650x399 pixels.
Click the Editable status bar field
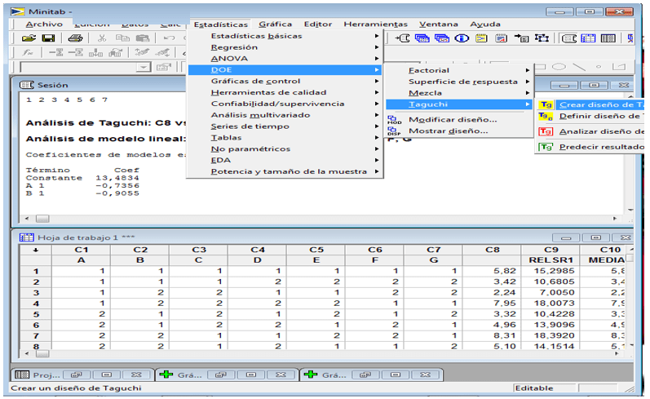click(545, 388)
